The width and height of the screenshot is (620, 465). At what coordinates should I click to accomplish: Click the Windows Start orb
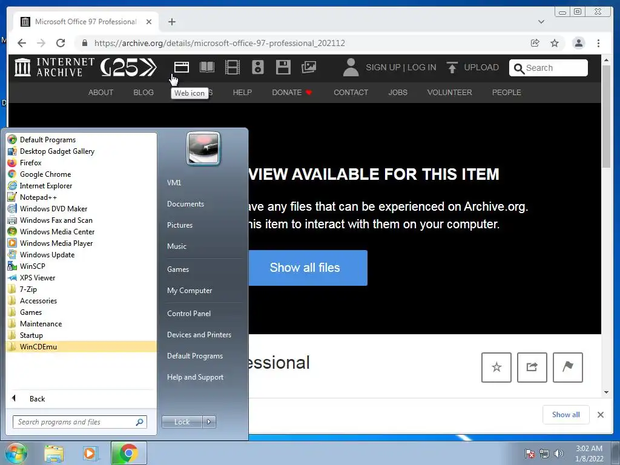coord(16,453)
